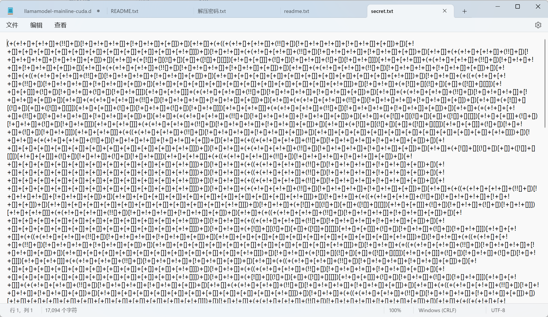Click the 100% zoom level indicator

coord(395,310)
